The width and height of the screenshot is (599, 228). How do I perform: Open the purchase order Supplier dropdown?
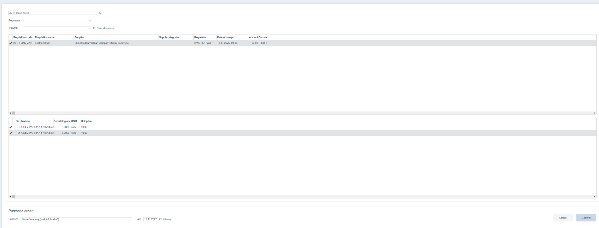pyautogui.click(x=130, y=219)
